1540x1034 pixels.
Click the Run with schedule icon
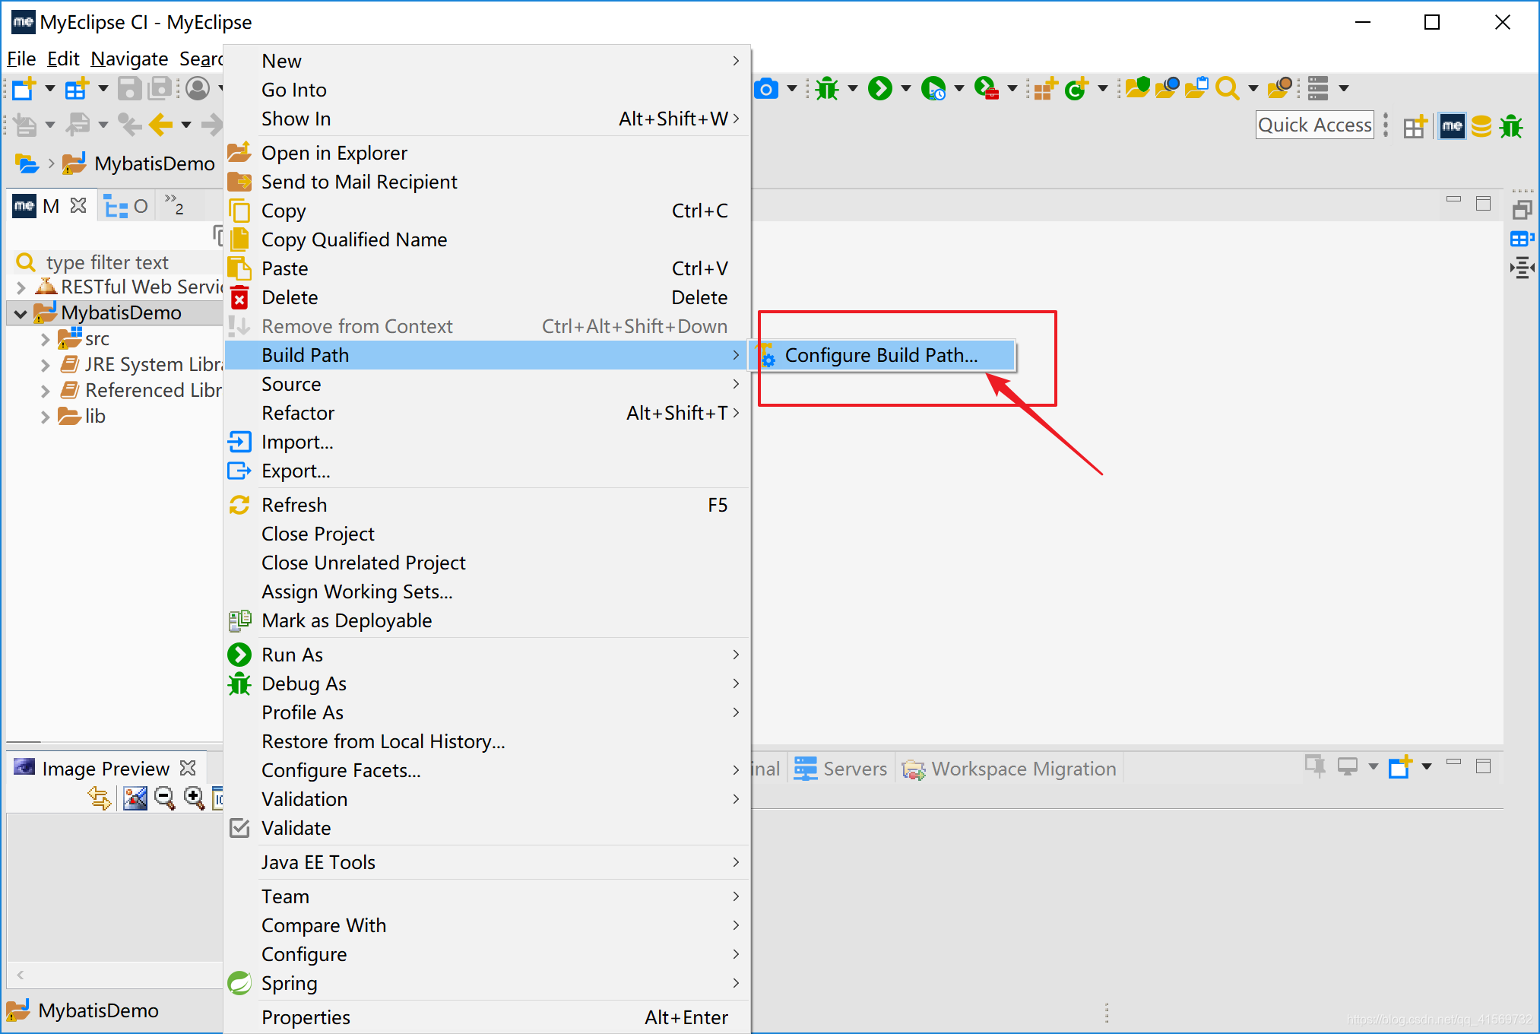(933, 89)
